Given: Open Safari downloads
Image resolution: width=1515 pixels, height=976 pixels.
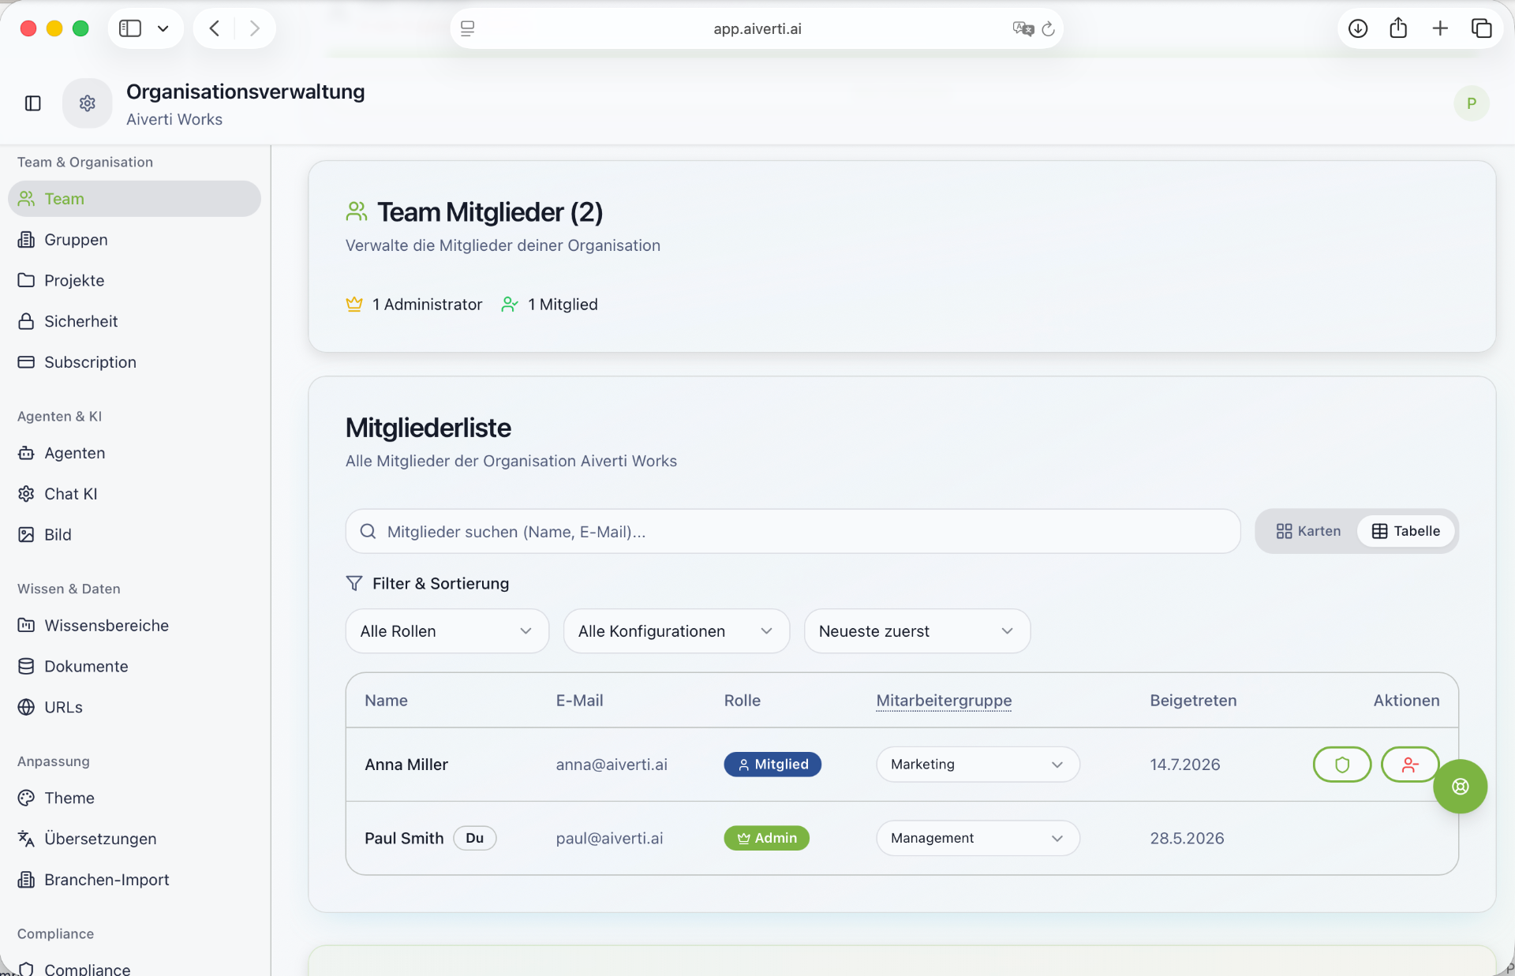Looking at the screenshot, I should click(x=1357, y=28).
